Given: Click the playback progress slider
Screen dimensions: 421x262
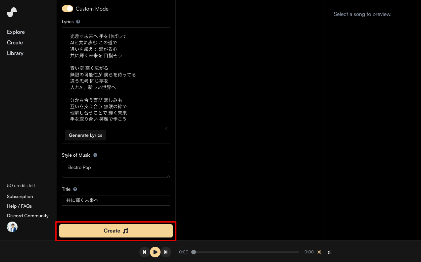Looking at the screenshot, I should point(245,252).
